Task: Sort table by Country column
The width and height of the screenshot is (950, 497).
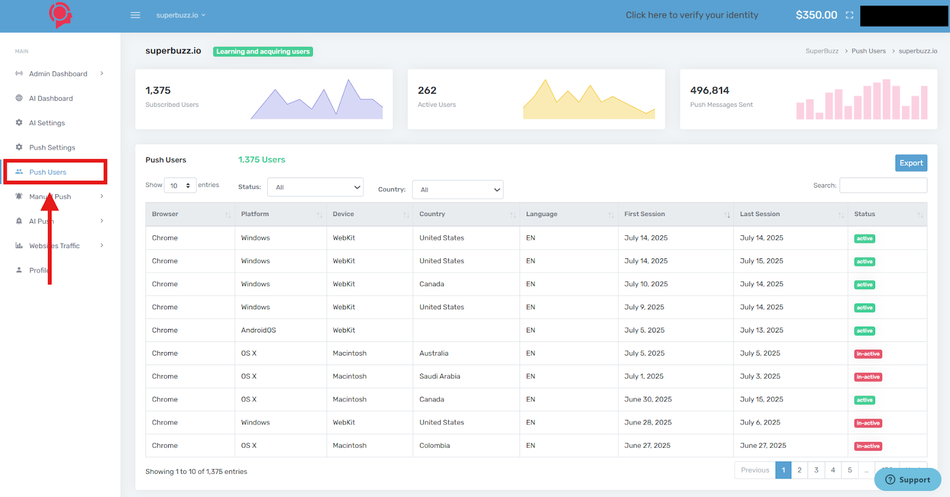Action: [466, 214]
